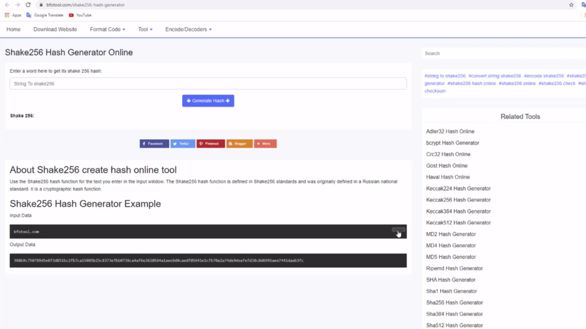
Task: Open YouTube bookmark
Action: coord(80,15)
